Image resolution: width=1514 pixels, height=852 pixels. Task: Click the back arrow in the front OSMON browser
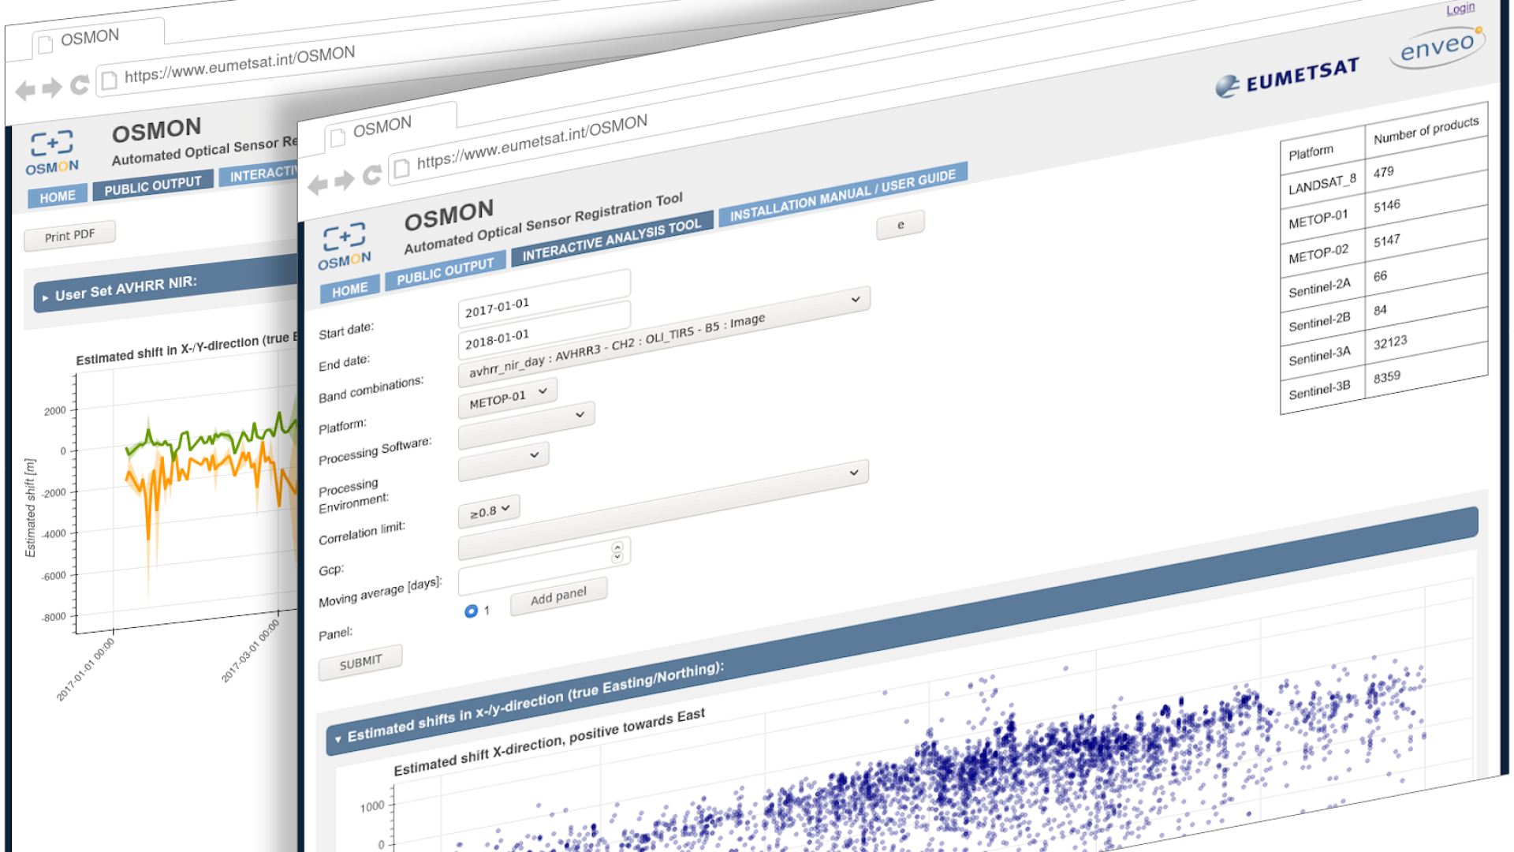tap(318, 185)
